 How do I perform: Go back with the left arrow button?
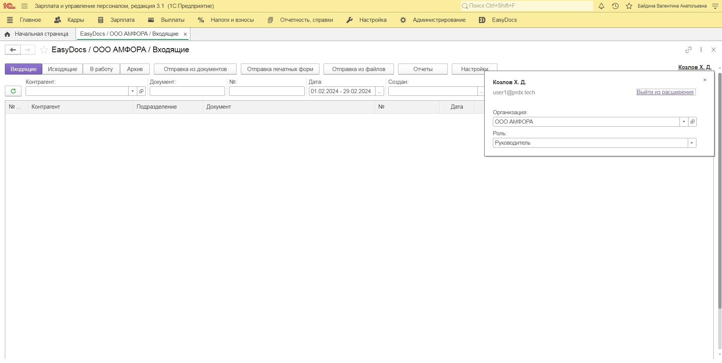(x=13, y=50)
